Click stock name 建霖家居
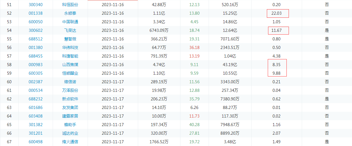The width and height of the screenshot is (352, 146). (70, 116)
